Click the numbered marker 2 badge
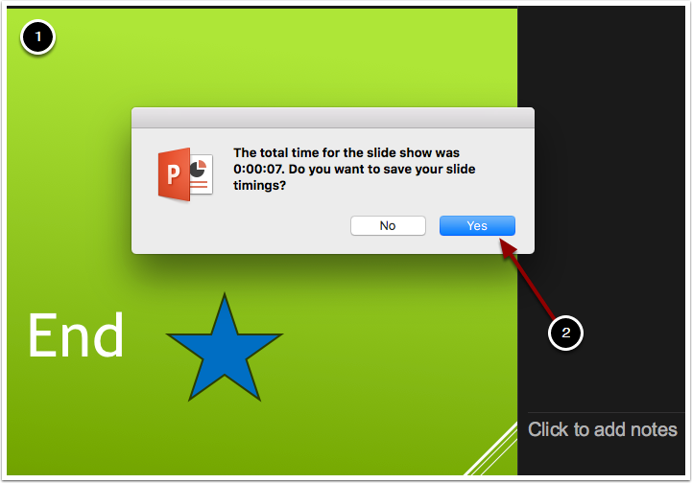The height and width of the screenshot is (483, 692). click(565, 333)
